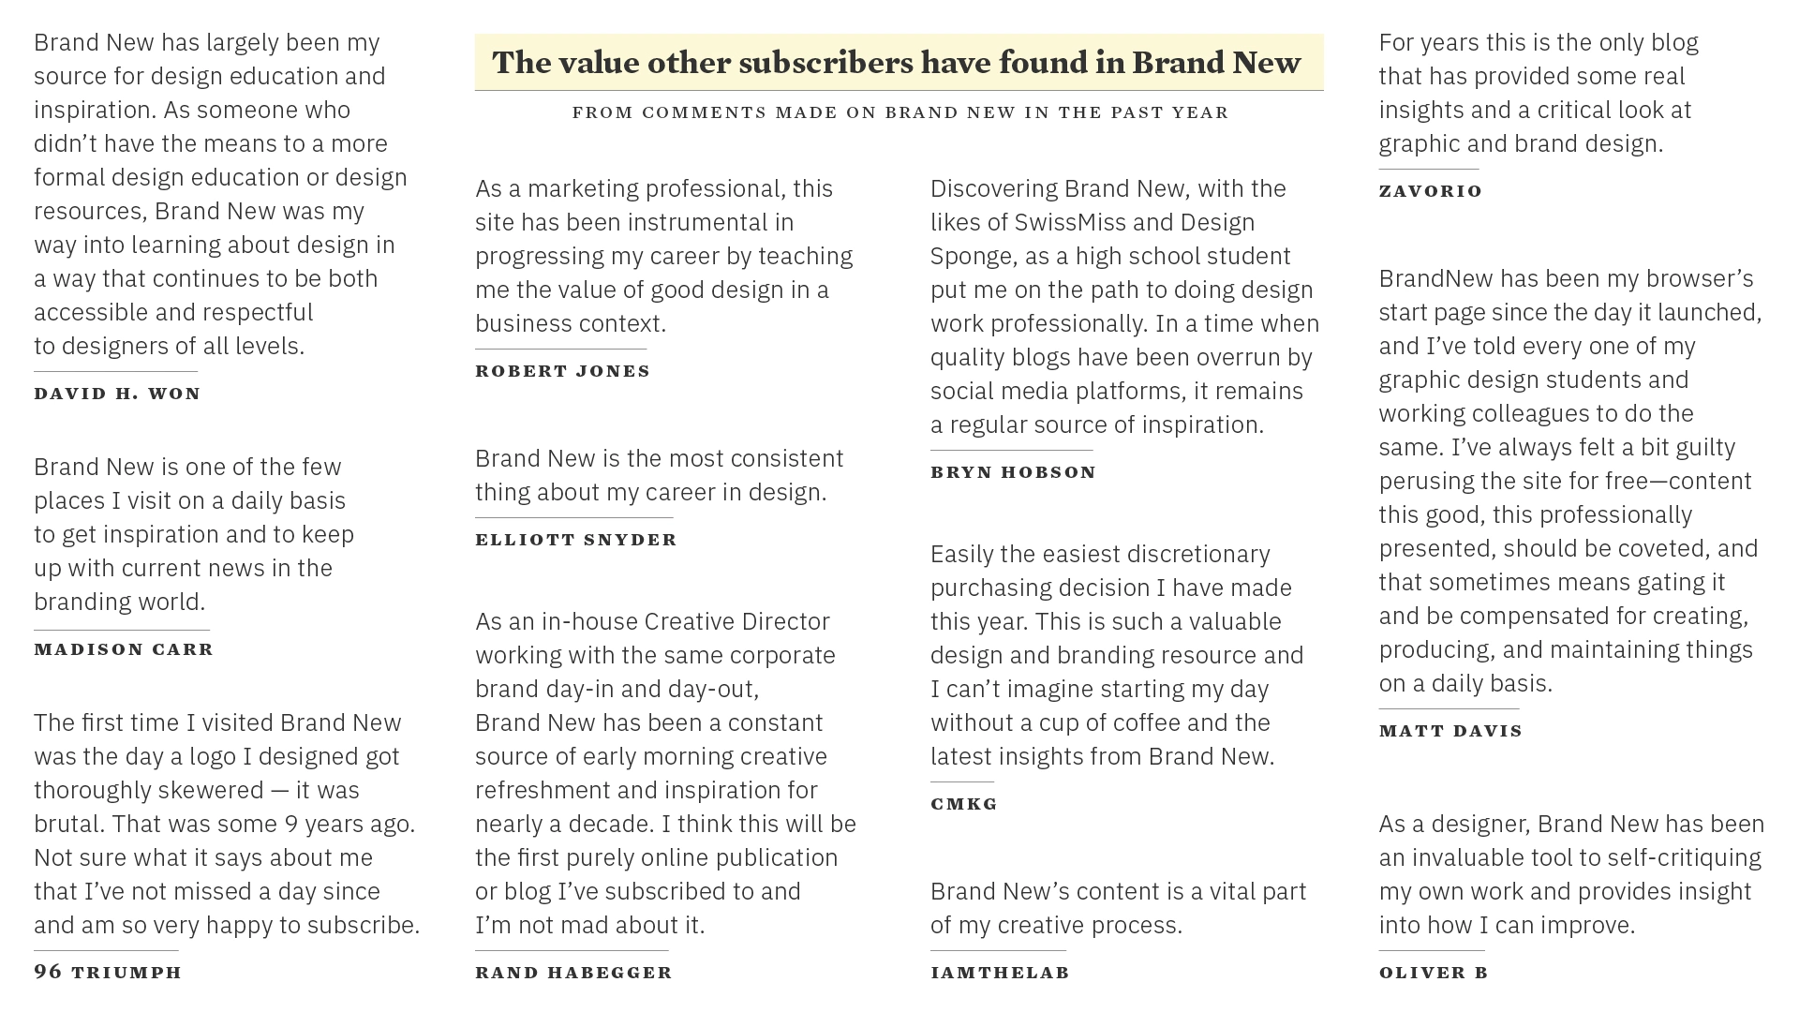Click the "most consistent thing about my career" quote
1799x1012 pixels.
pos(659,475)
